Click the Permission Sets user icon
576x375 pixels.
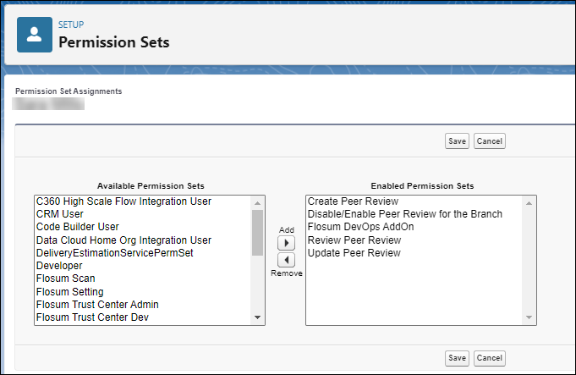tap(35, 35)
